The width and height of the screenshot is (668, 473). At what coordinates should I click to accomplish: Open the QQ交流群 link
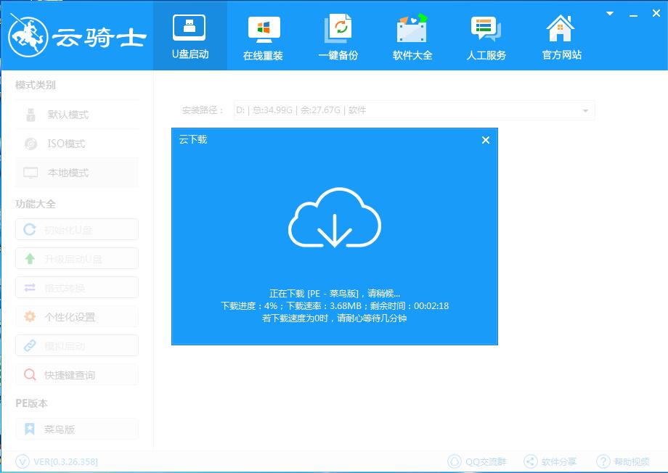pyautogui.click(x=477, y=461)
